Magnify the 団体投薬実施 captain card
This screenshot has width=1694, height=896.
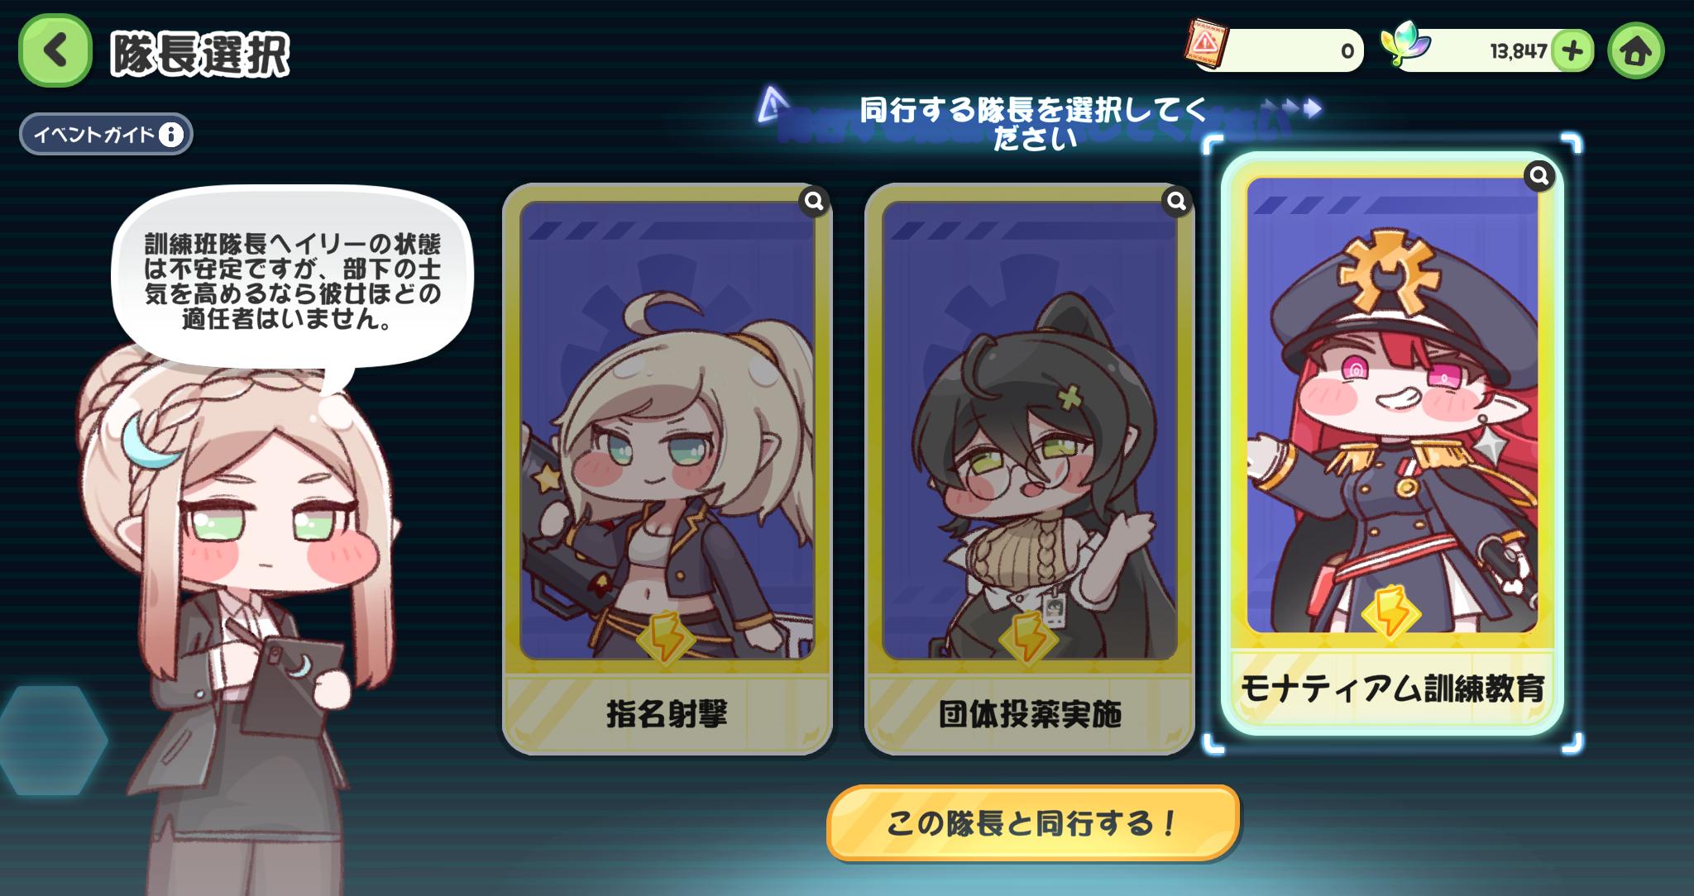1176,201
